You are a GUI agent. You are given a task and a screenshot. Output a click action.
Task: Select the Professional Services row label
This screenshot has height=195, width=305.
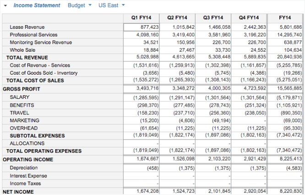point(33,35)
